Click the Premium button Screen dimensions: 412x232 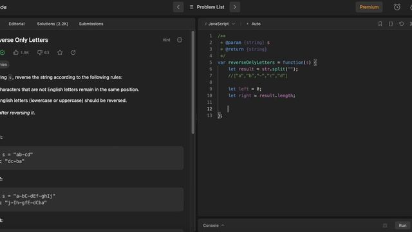[x=369, y=7]
